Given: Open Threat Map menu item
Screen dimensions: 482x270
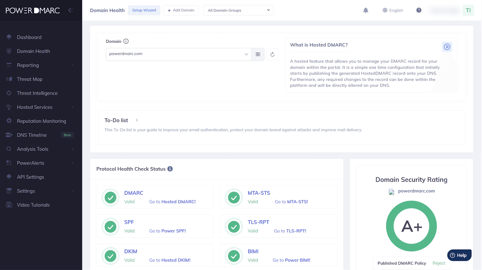Looking at the screenshot, I should click(30, 79).
